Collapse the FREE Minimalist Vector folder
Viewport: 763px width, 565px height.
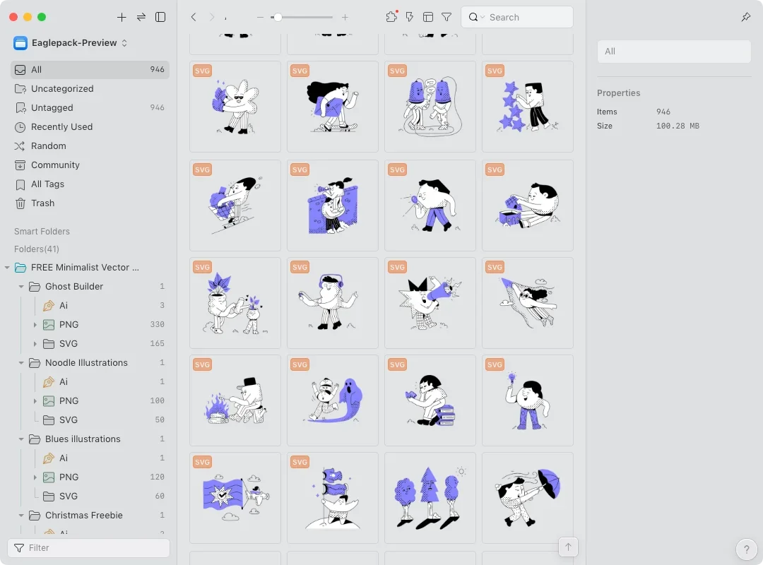pos(7,267)
